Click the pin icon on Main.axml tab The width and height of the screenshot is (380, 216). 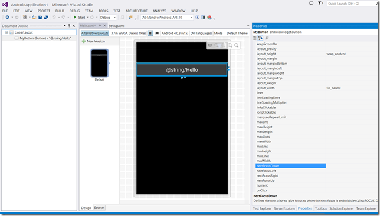tap(100, 26)
